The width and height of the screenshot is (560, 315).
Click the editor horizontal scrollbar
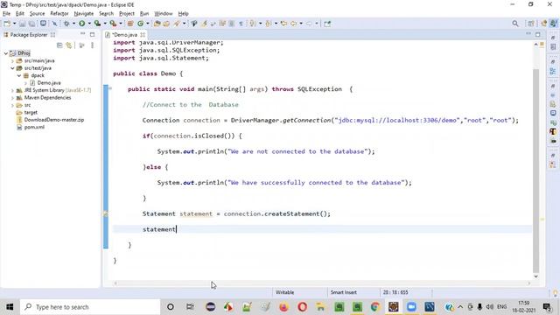point(321,283)
